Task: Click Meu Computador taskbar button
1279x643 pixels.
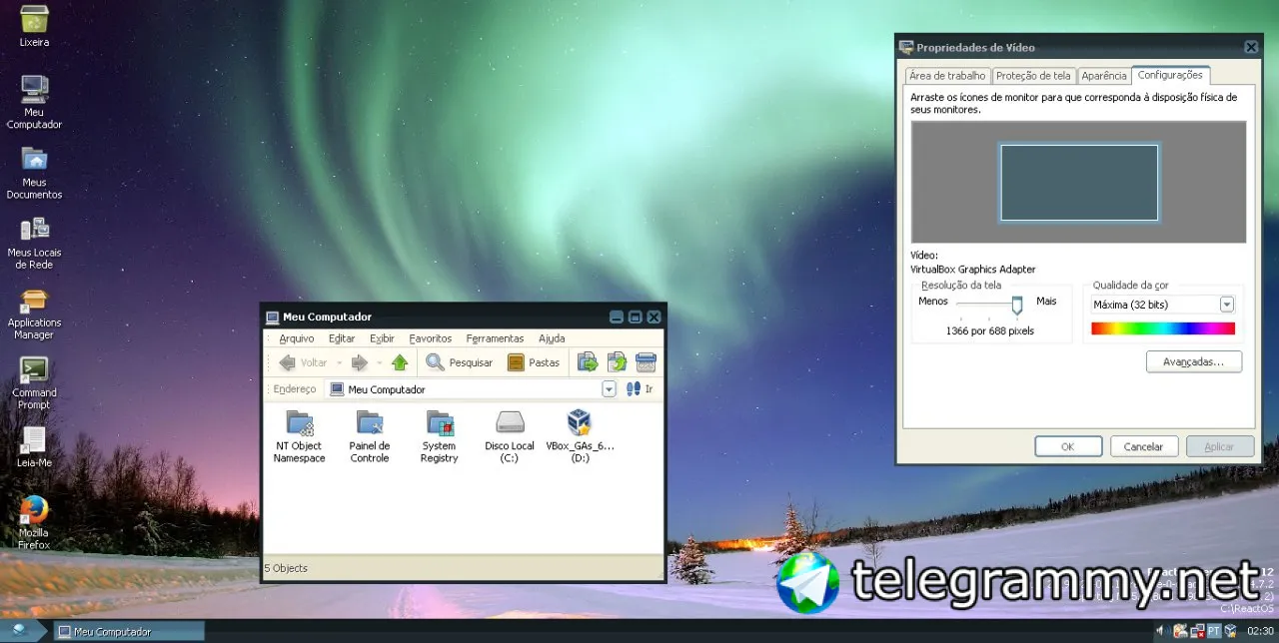Action: (128, 631)
